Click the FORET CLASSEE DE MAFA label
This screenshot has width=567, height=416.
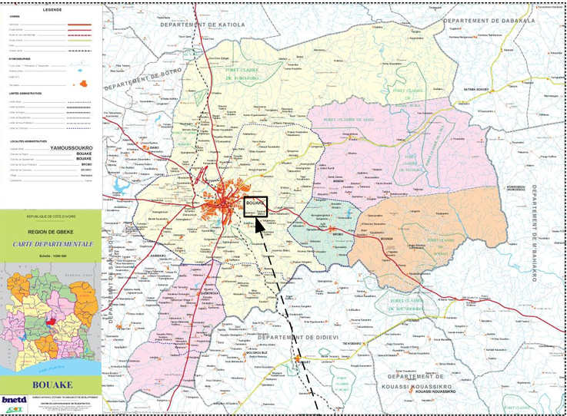(349, 120)
